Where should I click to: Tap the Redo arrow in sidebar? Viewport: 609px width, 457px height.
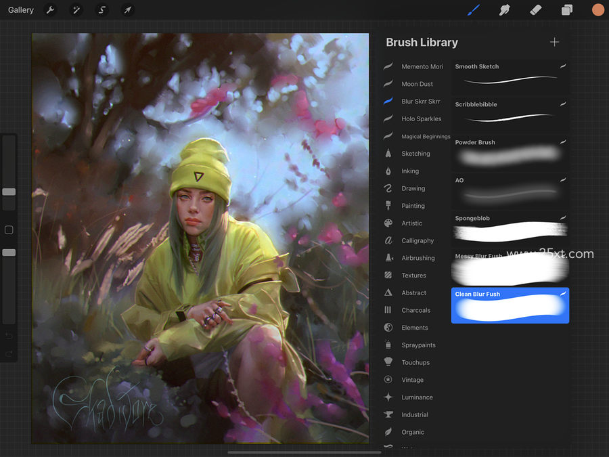[9, 353]
